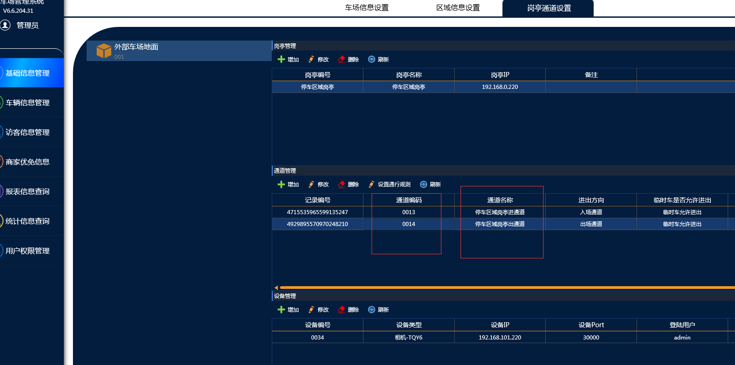This screenshot has width=735, height=365.
Task: Click the 进出方向 column header
Action: (591, 200)
